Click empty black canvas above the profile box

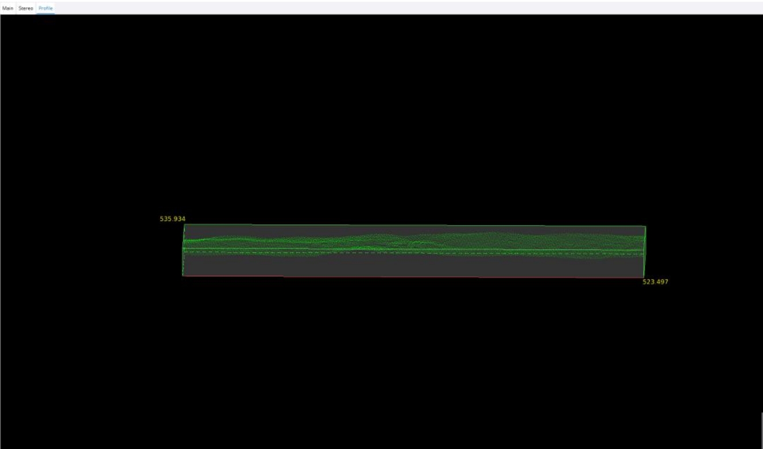click(379, 115)
